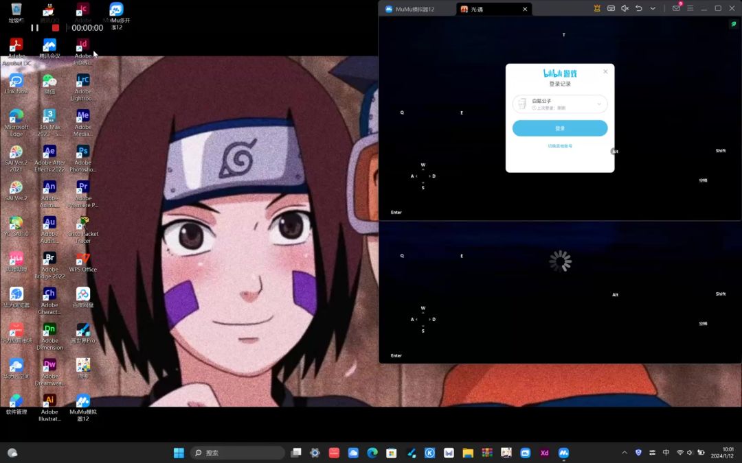The image size is (742, 463).
Task: Open Adobe Acrobat DC desktop icon
Action: pos(16,52)
